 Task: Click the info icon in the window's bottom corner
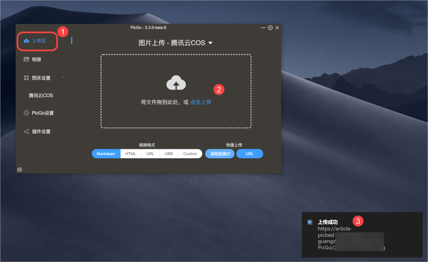point(20,169)
